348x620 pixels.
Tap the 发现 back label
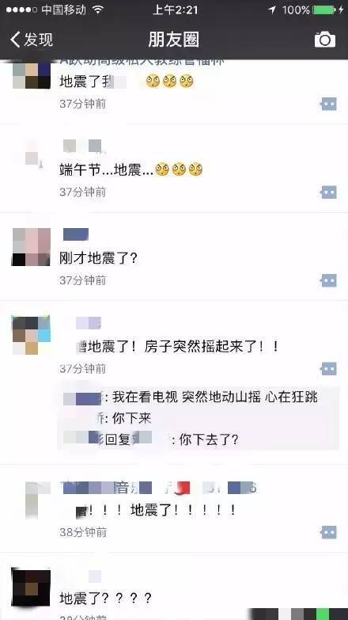click(x=38, y=40)
